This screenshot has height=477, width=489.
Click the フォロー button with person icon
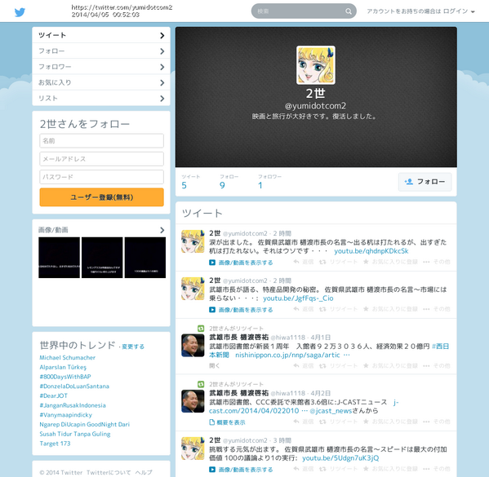[425, 182]
